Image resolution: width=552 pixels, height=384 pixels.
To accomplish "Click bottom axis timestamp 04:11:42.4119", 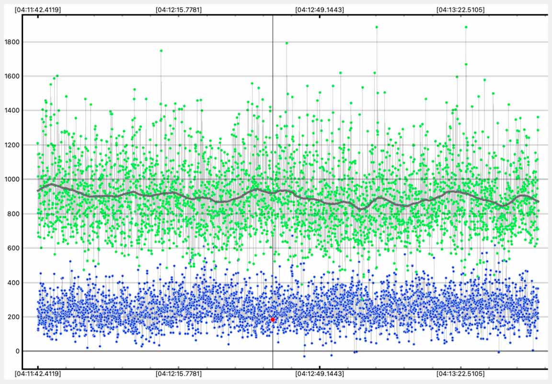I will [38, 373].
